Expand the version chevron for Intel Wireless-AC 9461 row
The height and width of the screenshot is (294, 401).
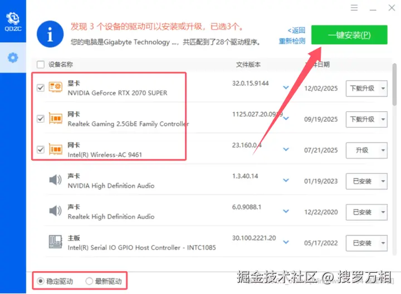286,150
